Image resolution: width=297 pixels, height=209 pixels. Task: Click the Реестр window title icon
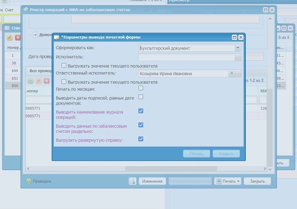[x=25, y=9]
